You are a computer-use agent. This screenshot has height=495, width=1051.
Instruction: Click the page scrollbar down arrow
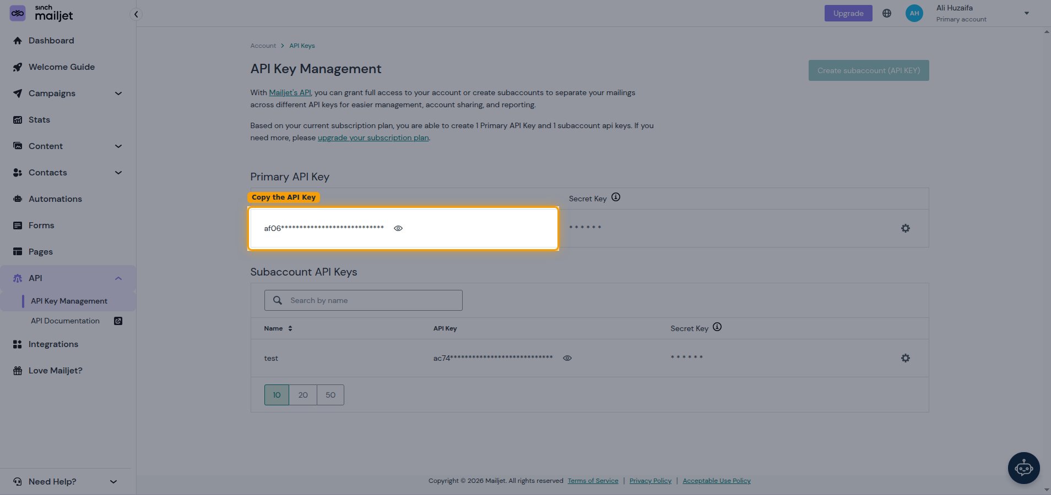(x=1047, y=490)
